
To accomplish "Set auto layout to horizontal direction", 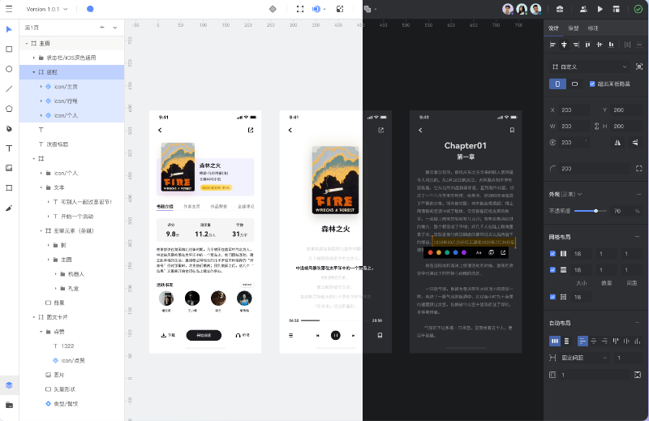I will coord(555,342).
